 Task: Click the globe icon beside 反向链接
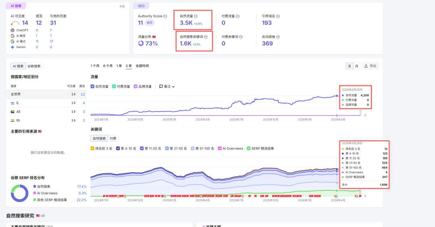[x=278, y=37]
